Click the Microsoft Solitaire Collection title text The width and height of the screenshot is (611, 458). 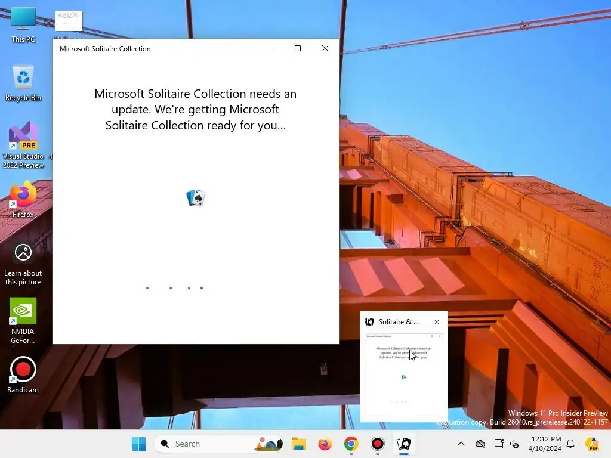pos(105,49)
